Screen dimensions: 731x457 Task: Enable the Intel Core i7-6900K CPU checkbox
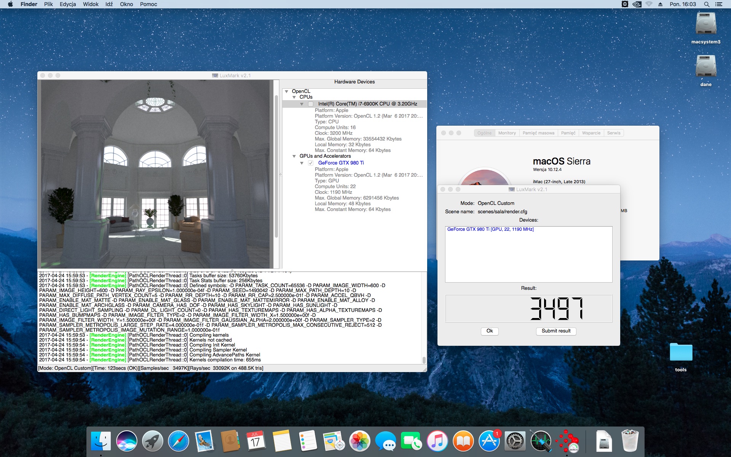[311, 104]
